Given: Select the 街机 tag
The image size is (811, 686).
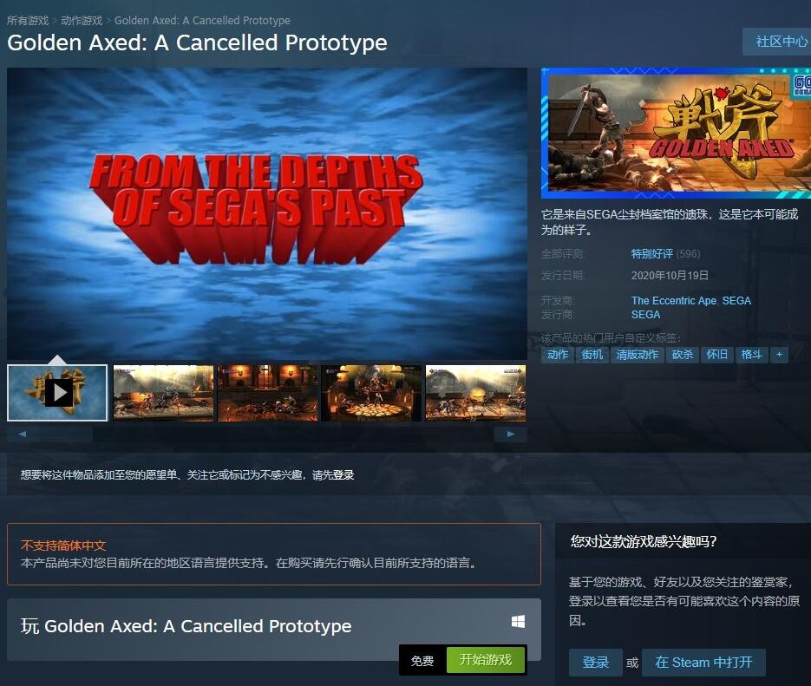Looking at the screenshot, I should pyautogui.click(x=592, y=355).
